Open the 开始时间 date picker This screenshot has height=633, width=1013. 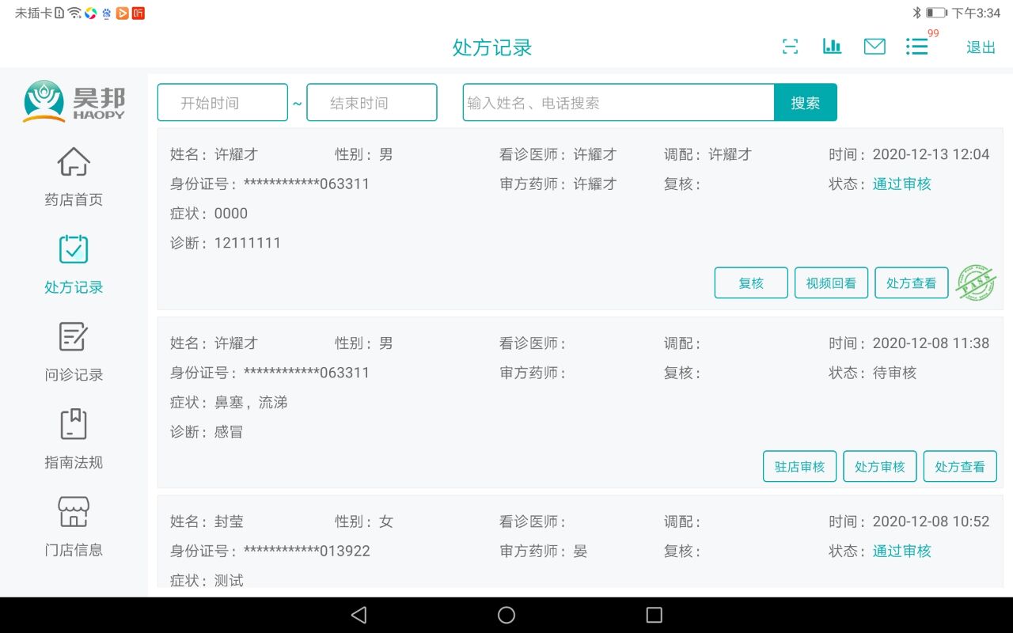tap(222, 103)
